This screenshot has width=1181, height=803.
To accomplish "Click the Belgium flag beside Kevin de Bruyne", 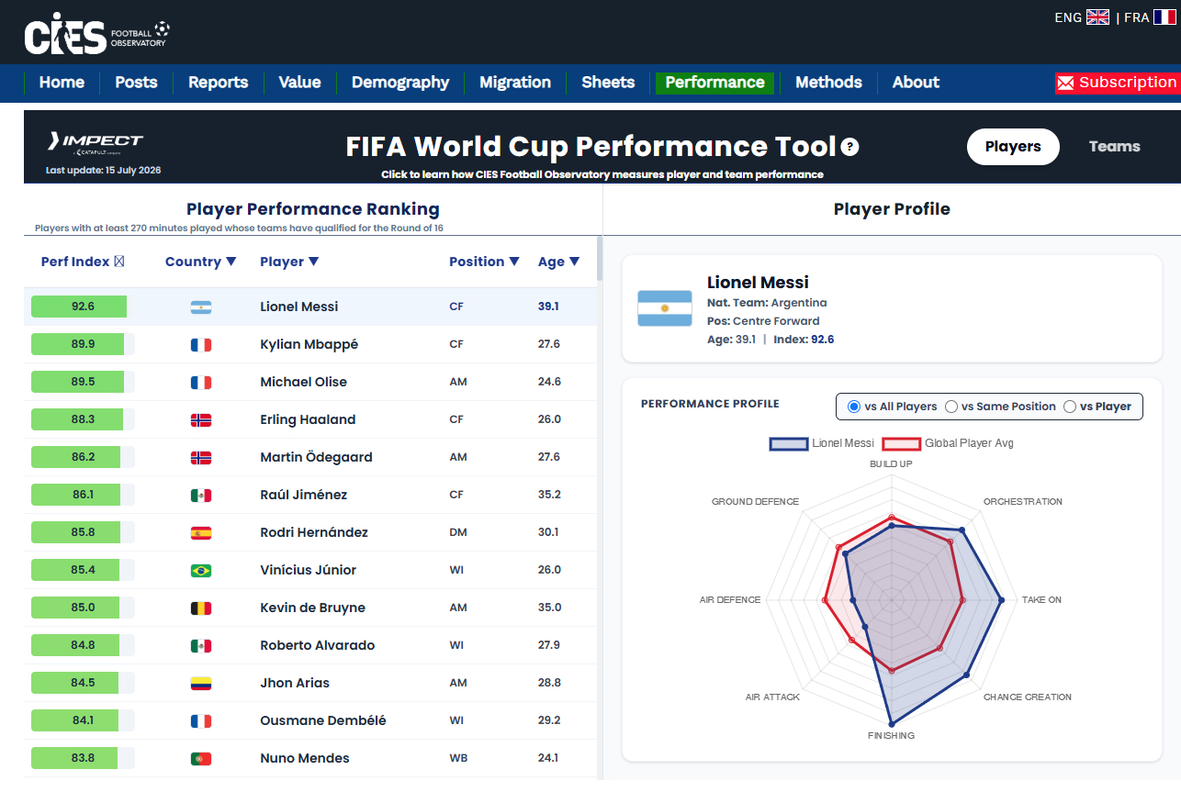I will [x=200, y=608].
